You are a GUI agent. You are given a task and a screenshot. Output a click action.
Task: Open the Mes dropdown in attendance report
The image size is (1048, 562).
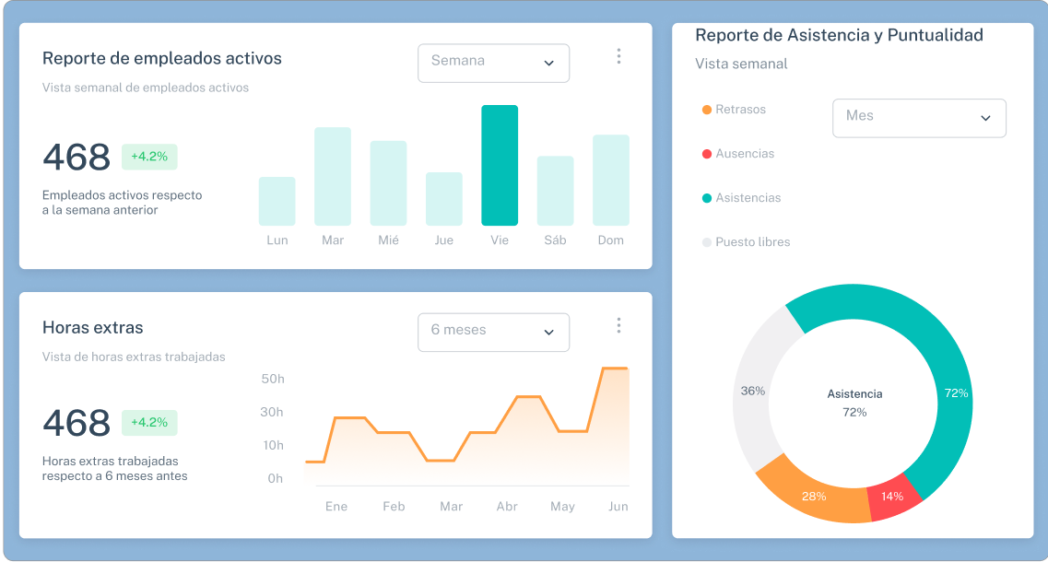tap(918, 118)
